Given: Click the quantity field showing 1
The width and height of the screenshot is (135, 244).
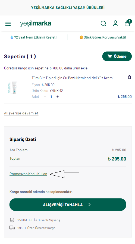Looking at the screenshot, I should click(51, 97).
